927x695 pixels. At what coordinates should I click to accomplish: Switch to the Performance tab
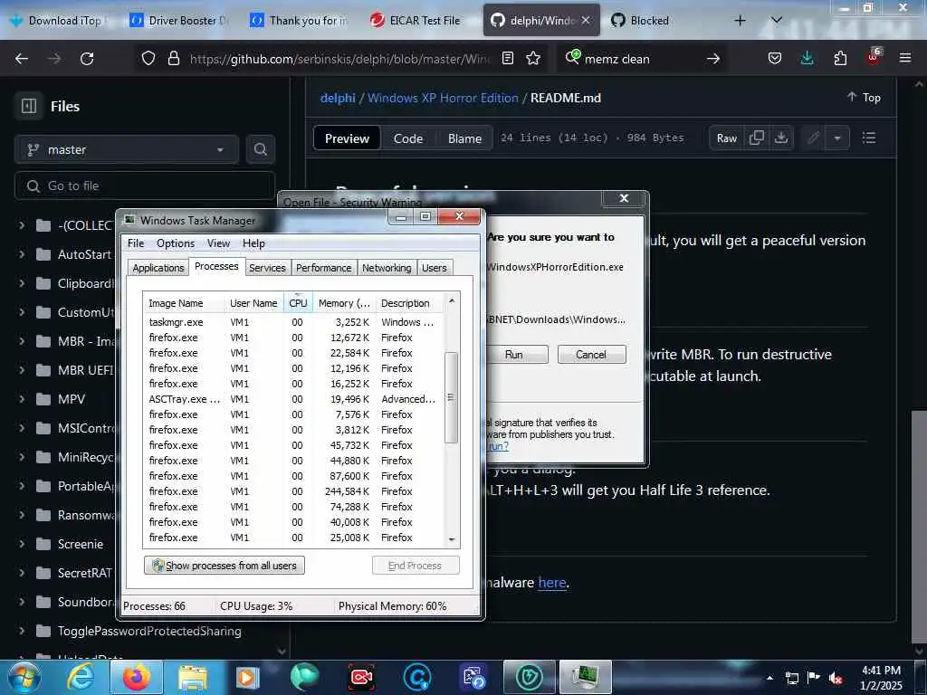point(323,268)
